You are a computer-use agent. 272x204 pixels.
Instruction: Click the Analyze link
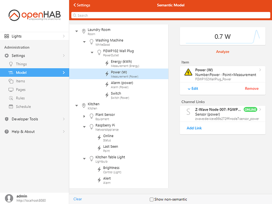tap(223, 52)
